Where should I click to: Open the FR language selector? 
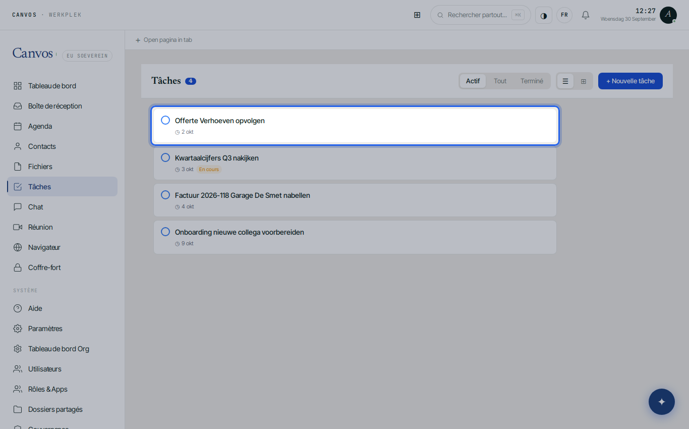coord(564,15)
